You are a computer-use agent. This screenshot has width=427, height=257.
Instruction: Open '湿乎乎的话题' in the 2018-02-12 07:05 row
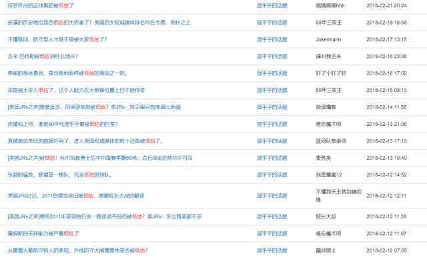pos(272,250)
